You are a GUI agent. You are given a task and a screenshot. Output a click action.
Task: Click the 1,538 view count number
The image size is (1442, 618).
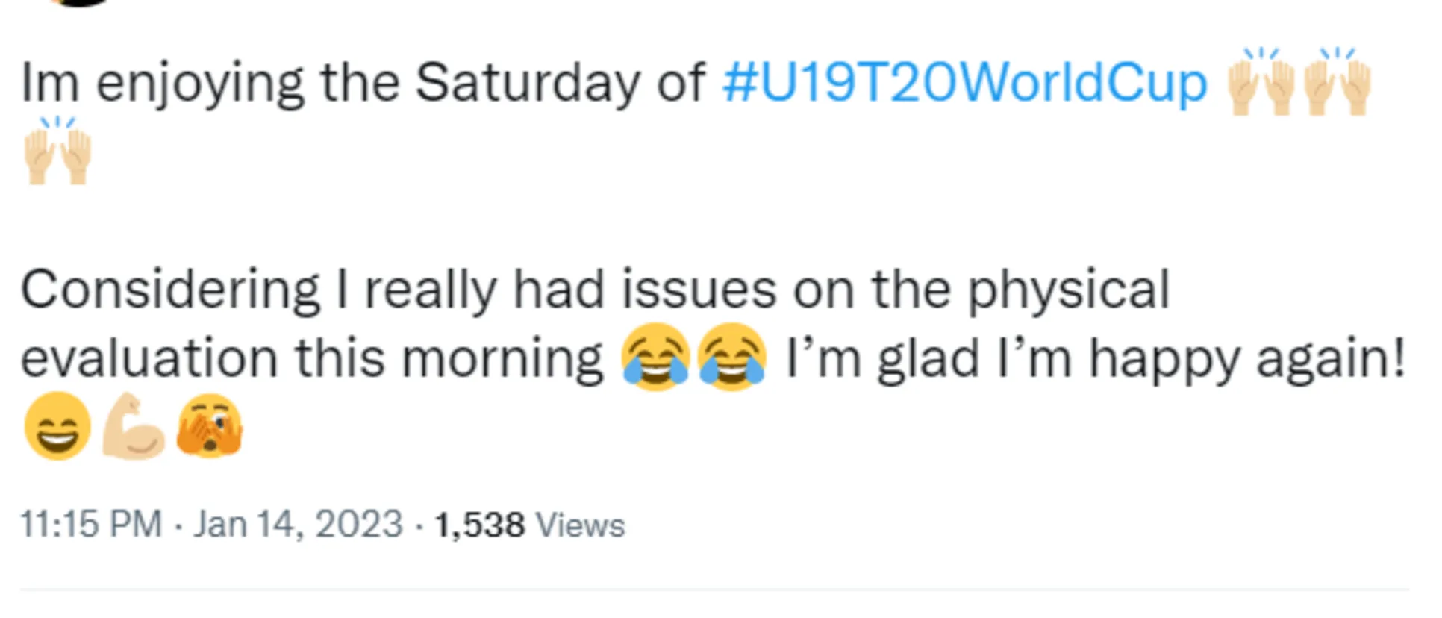coord(480,525)
